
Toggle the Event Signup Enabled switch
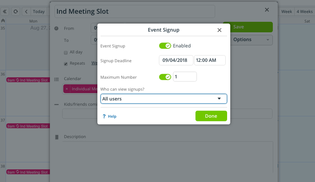click(165, 46)
